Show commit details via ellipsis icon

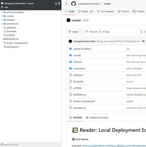pyautogui.click(x=143, y=41)
